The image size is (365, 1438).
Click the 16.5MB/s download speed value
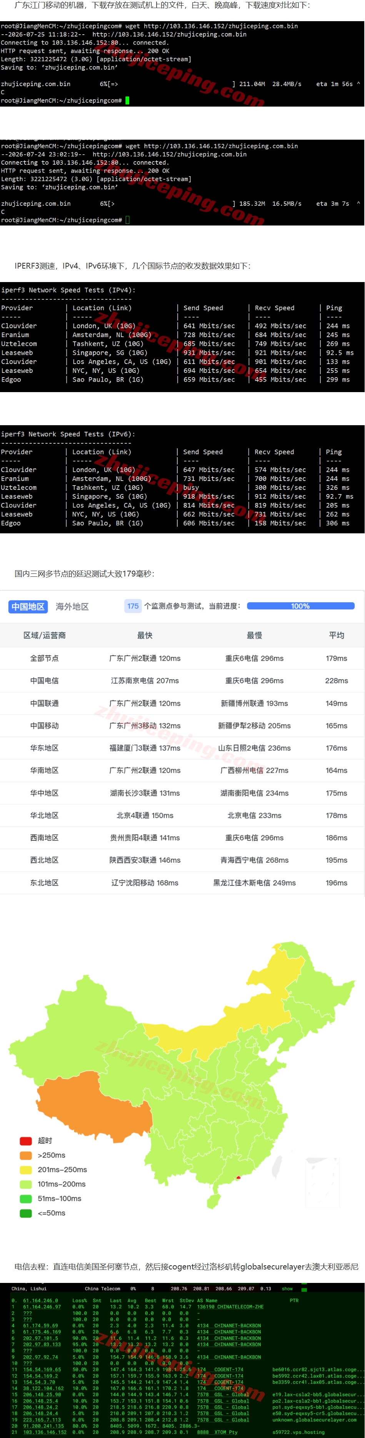(287, 204)
